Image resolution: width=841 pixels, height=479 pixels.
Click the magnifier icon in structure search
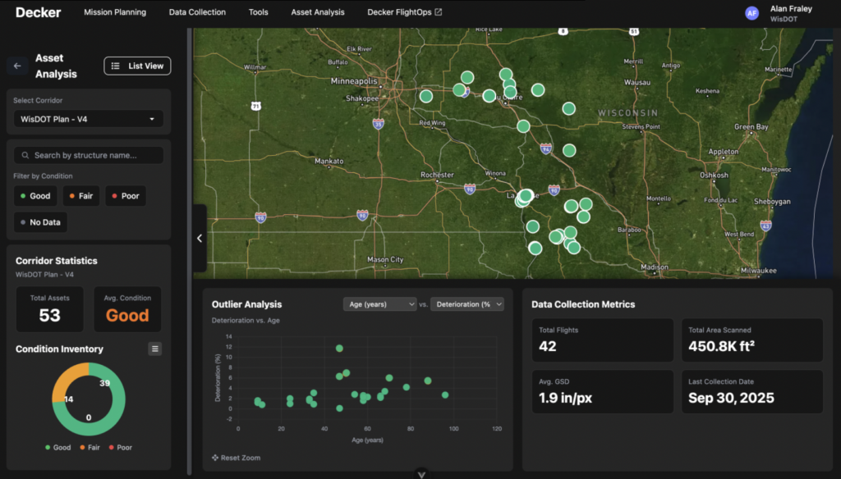(26, 155)
